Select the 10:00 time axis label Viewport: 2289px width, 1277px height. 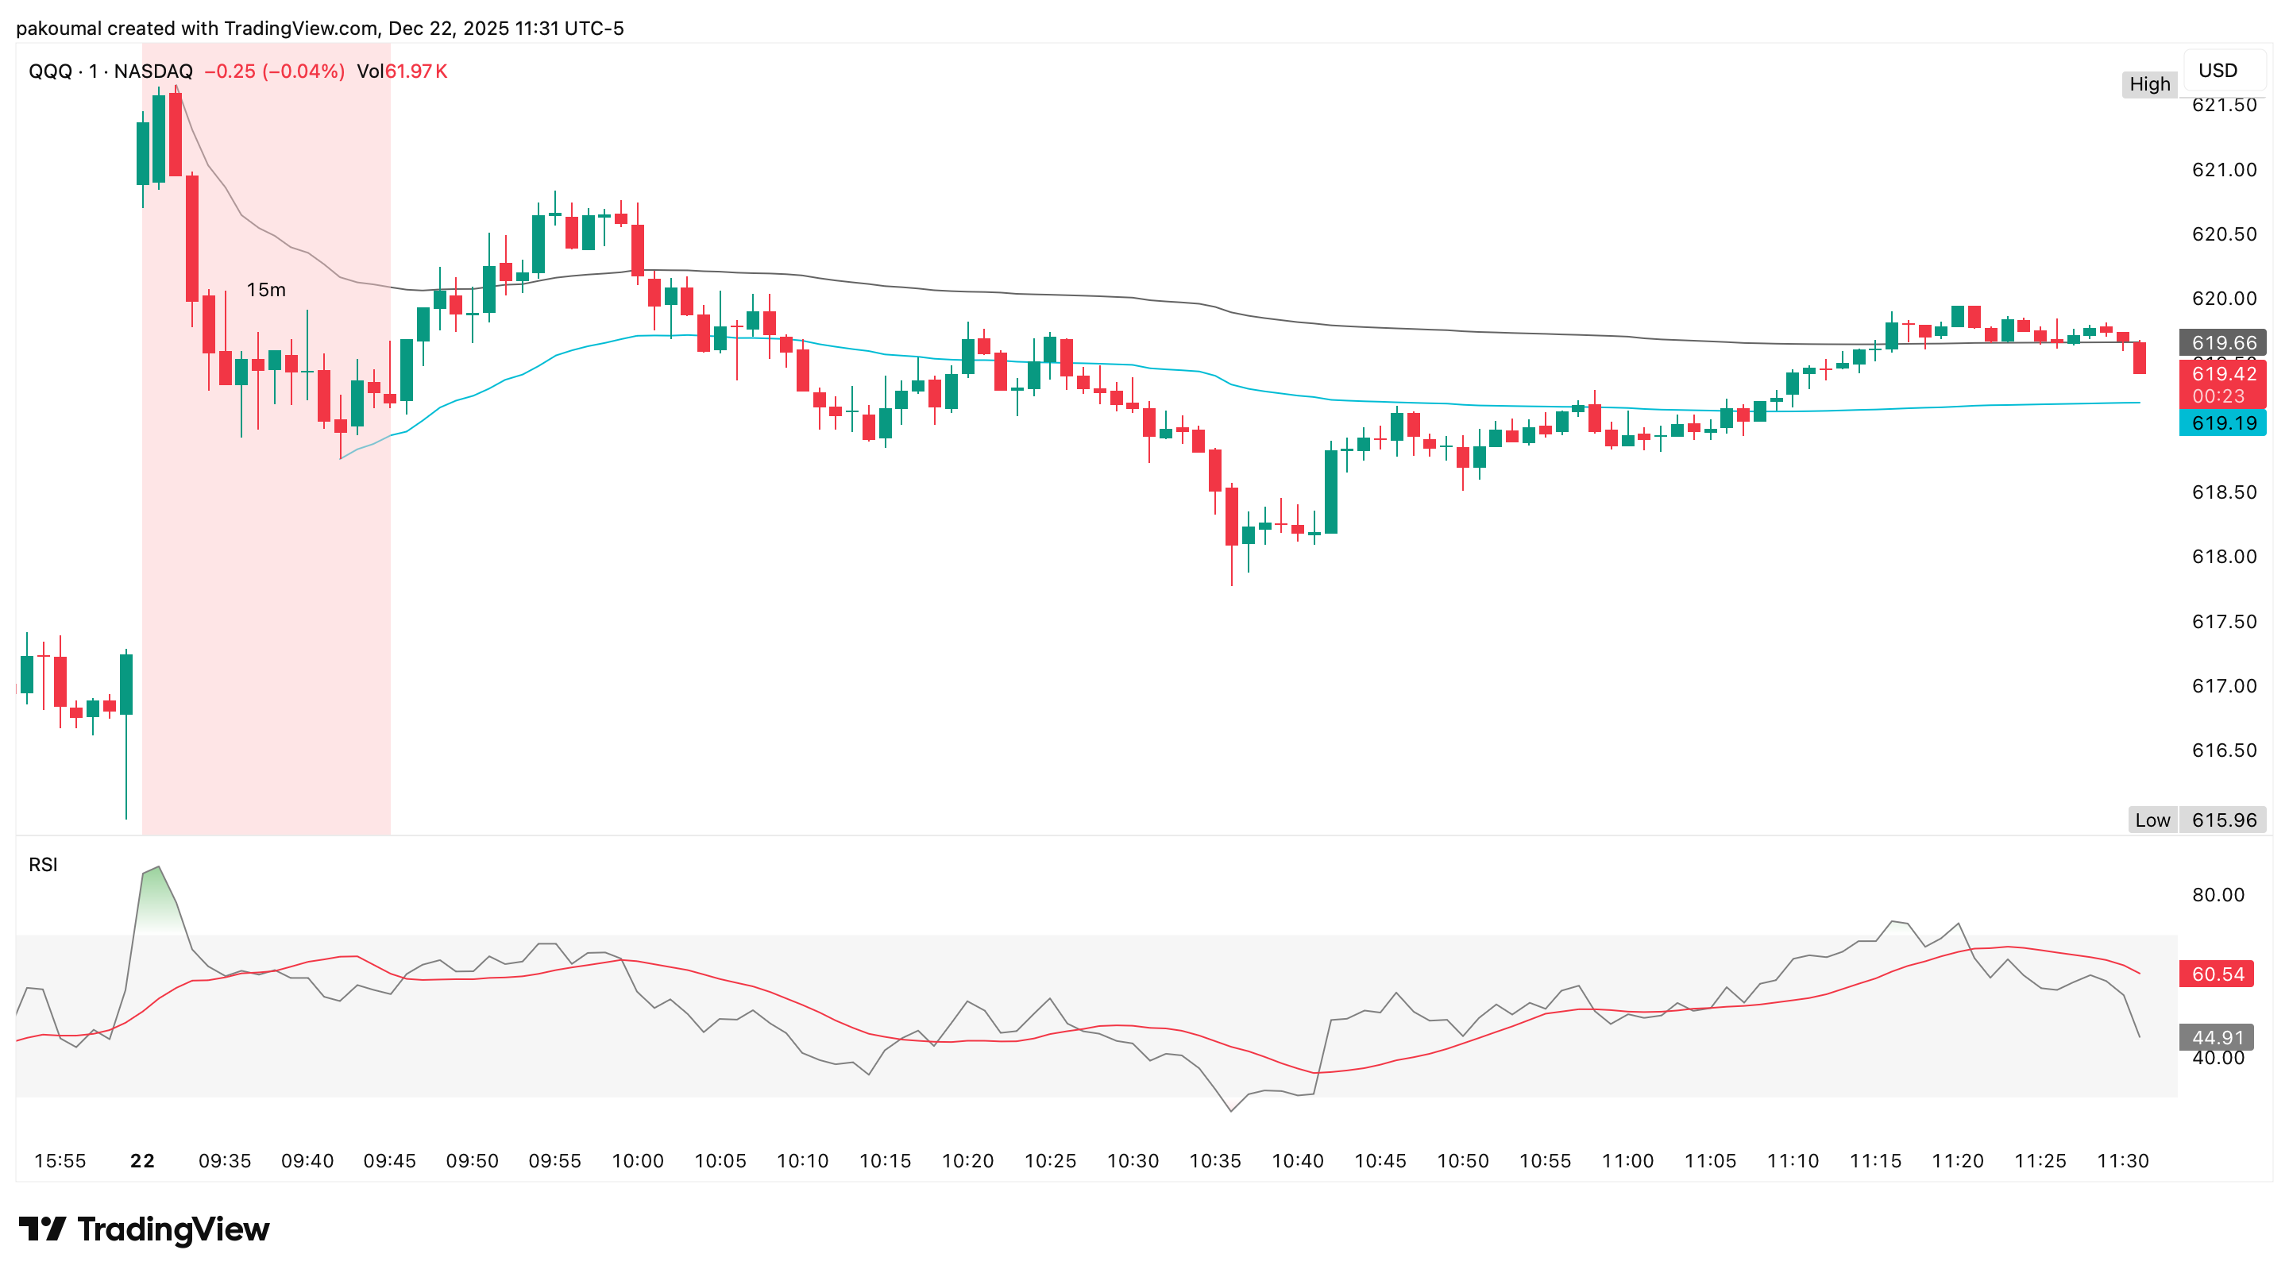pos(637,1160)
